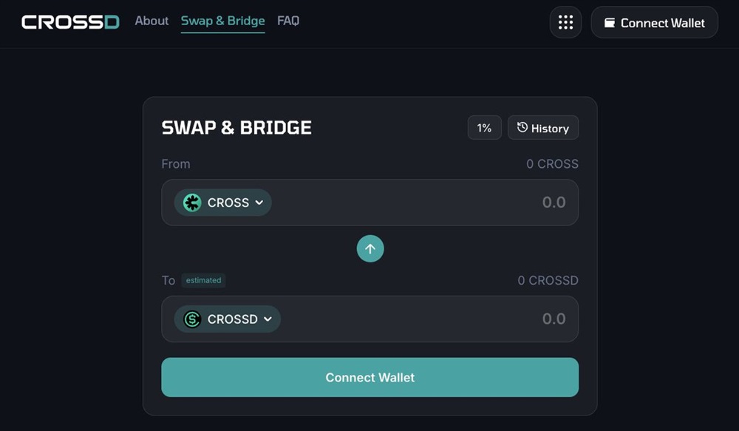Viewport: 739px width, 431px height.
Task: Click the 0 CROSS balance text
Action: (x=552, y=164)
